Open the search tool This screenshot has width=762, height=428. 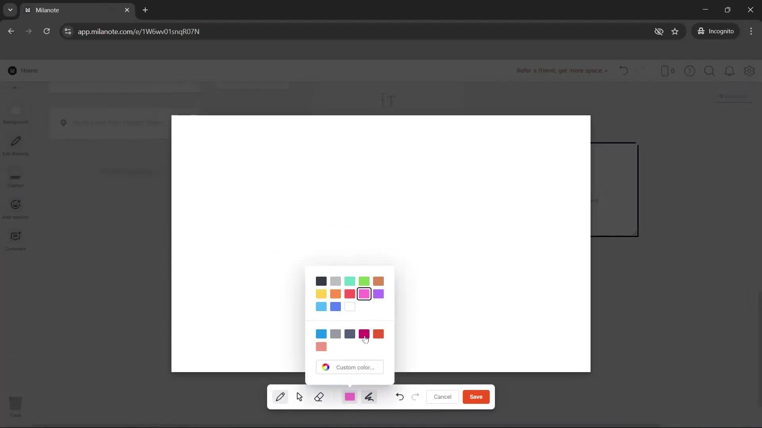(x=710, y=71)
